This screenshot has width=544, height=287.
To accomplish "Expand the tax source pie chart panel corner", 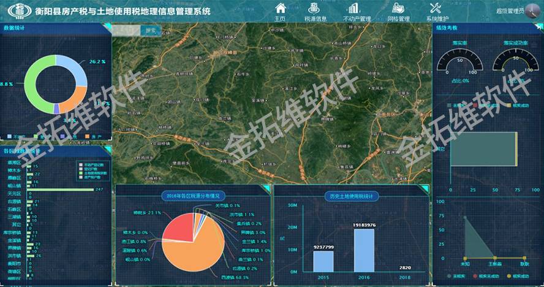I will pyautogui.click(x=265, y=189).
